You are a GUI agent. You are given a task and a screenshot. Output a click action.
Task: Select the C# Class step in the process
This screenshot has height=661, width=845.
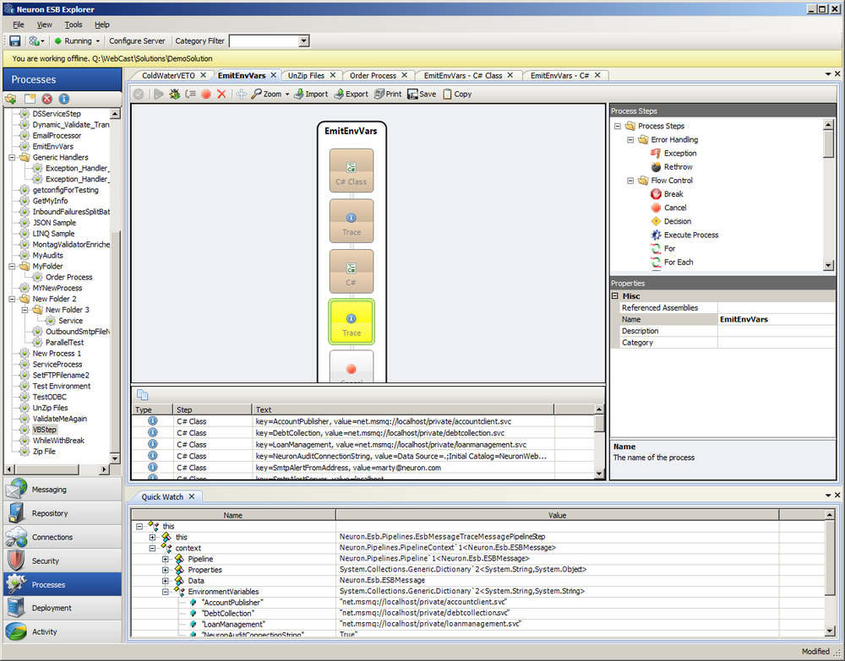pyautogui.click(x=352, y=171)
